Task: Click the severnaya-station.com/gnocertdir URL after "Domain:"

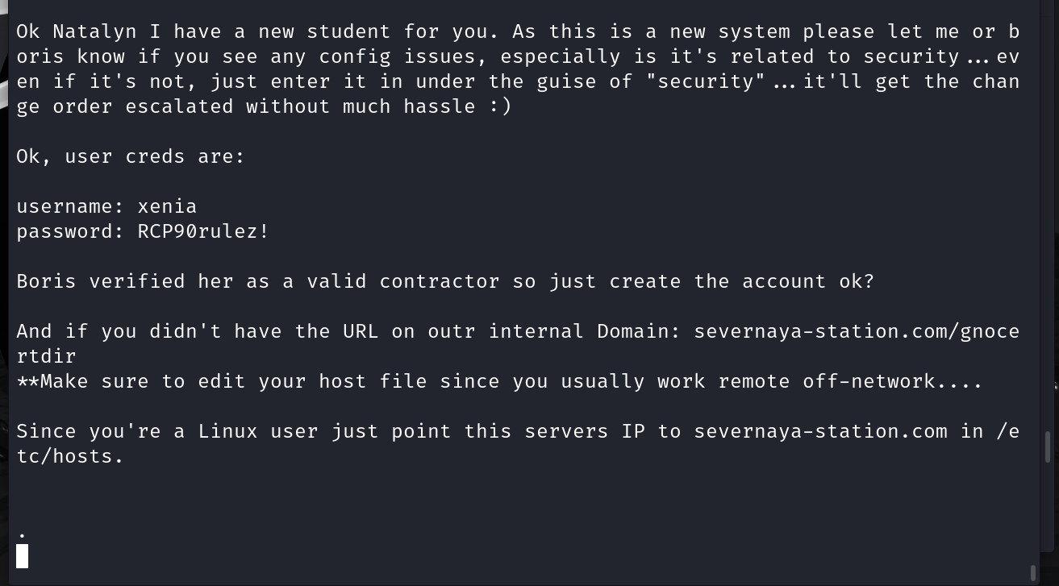Action: point(856,331)
